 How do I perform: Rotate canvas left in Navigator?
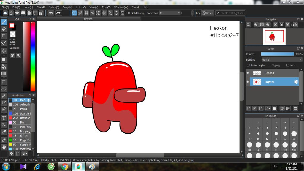coord(275,25)
